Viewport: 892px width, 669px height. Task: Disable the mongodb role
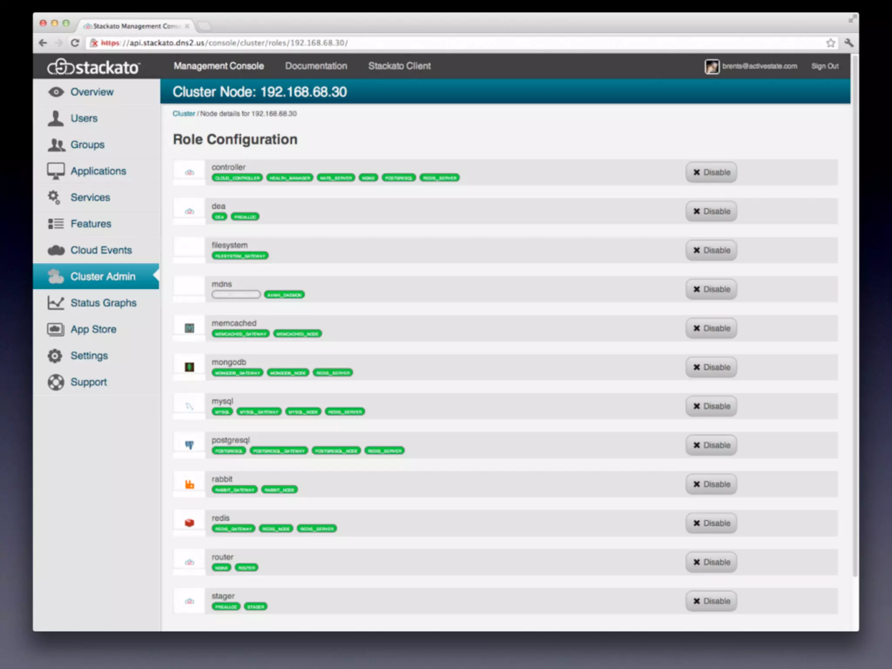point(711,367)
